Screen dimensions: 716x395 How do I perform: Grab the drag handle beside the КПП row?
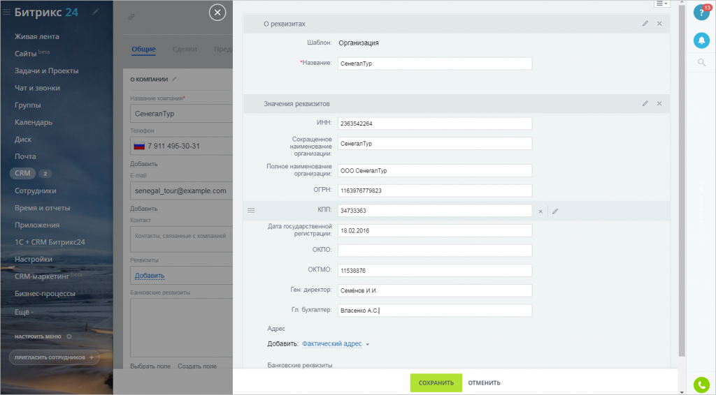point(251,211)
